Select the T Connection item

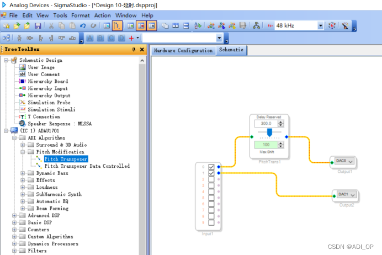(x=44, y=116)
